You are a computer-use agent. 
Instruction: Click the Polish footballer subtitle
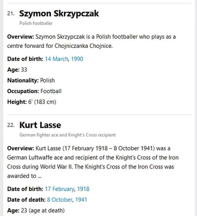(36, 23)
